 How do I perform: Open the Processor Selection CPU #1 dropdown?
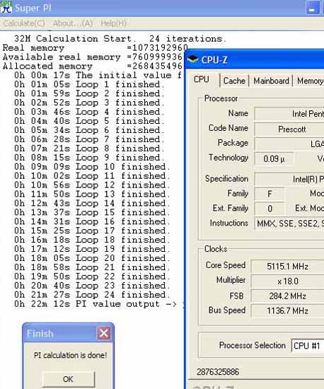308,346
